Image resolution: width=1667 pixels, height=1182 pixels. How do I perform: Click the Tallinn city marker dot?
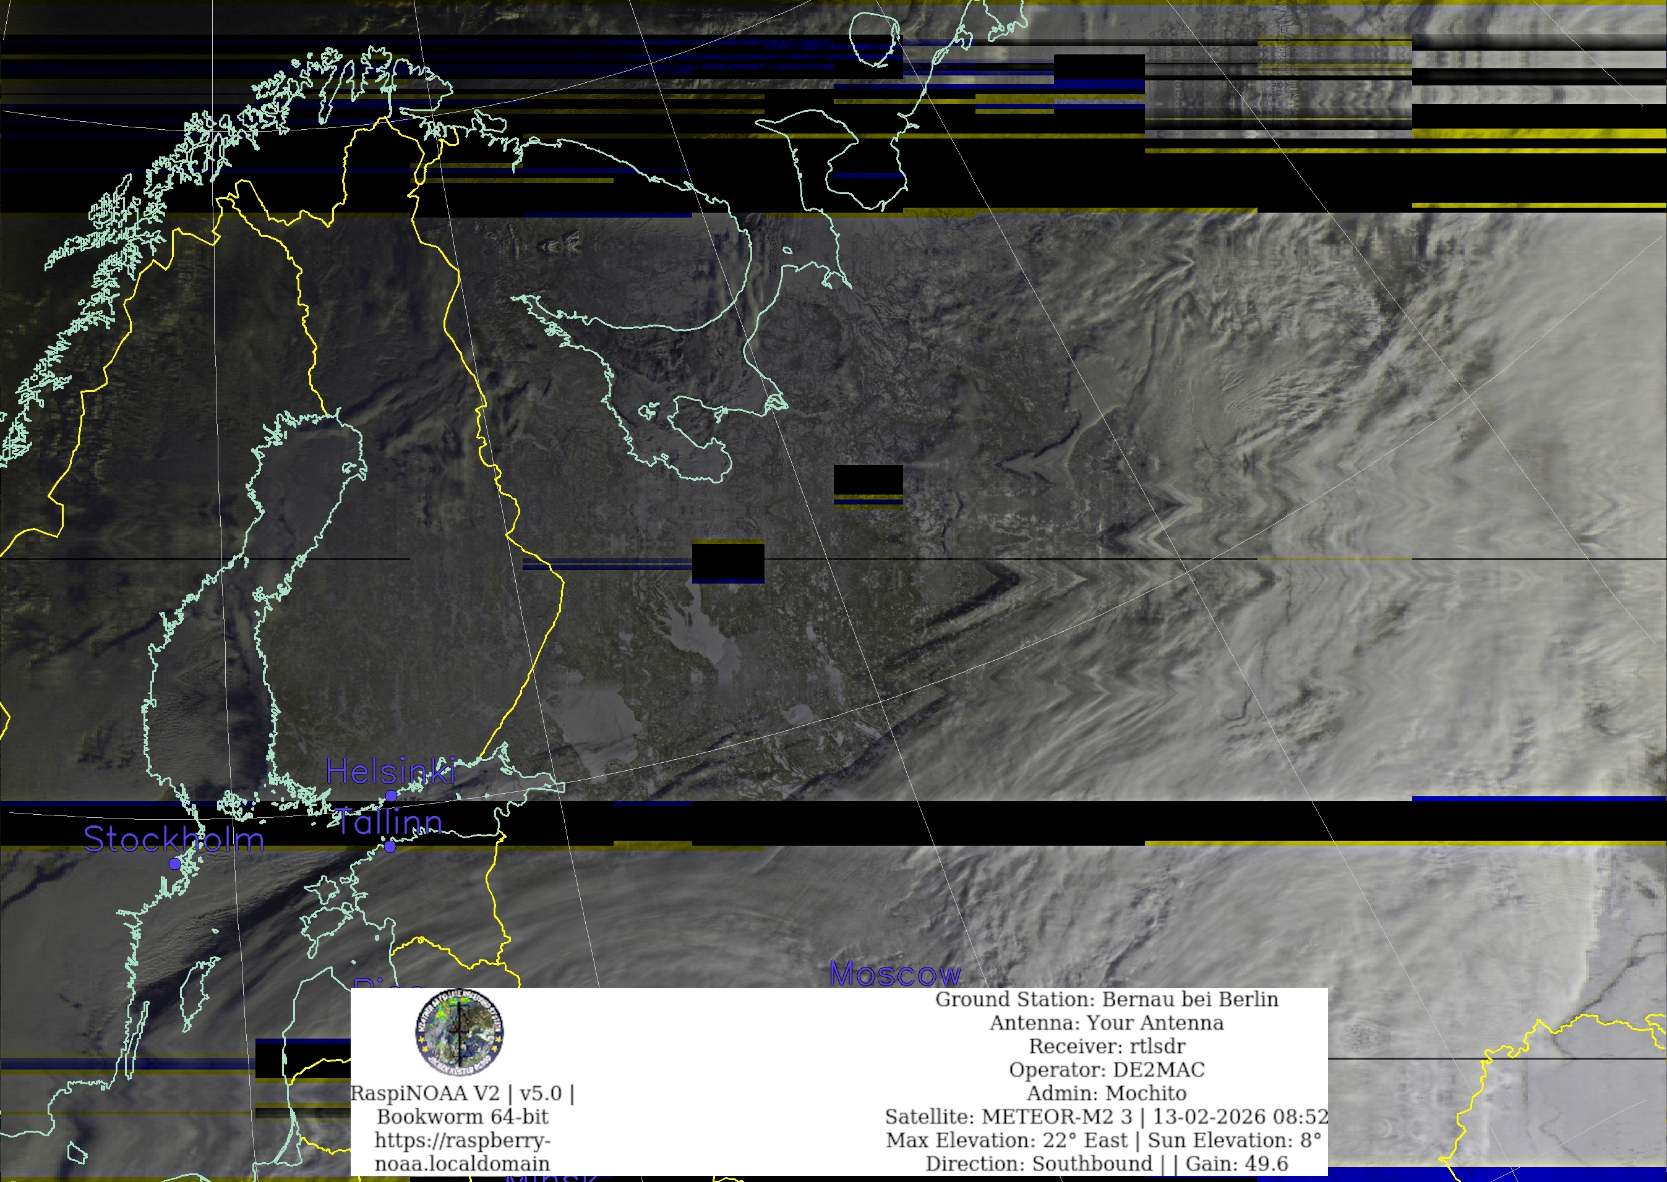click(x=390, y=846)
